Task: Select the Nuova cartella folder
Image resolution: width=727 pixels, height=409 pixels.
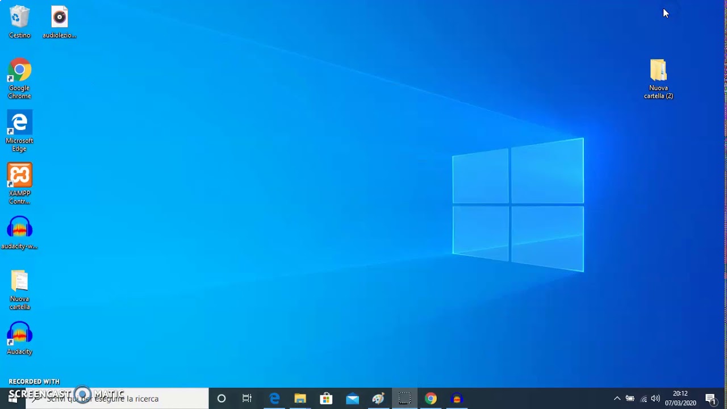Action: point(19,290)
